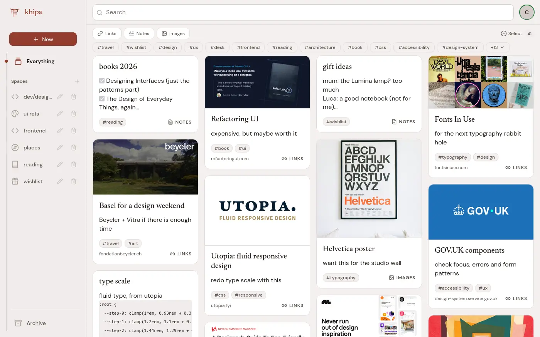Open utopia.fyi link

click(221, 305)
